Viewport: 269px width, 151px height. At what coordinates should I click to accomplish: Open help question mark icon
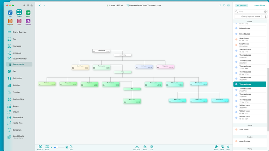[x=220, y=6]
